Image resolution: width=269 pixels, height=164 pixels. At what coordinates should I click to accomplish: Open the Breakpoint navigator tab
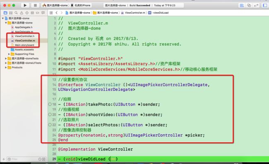click(38, 13)
